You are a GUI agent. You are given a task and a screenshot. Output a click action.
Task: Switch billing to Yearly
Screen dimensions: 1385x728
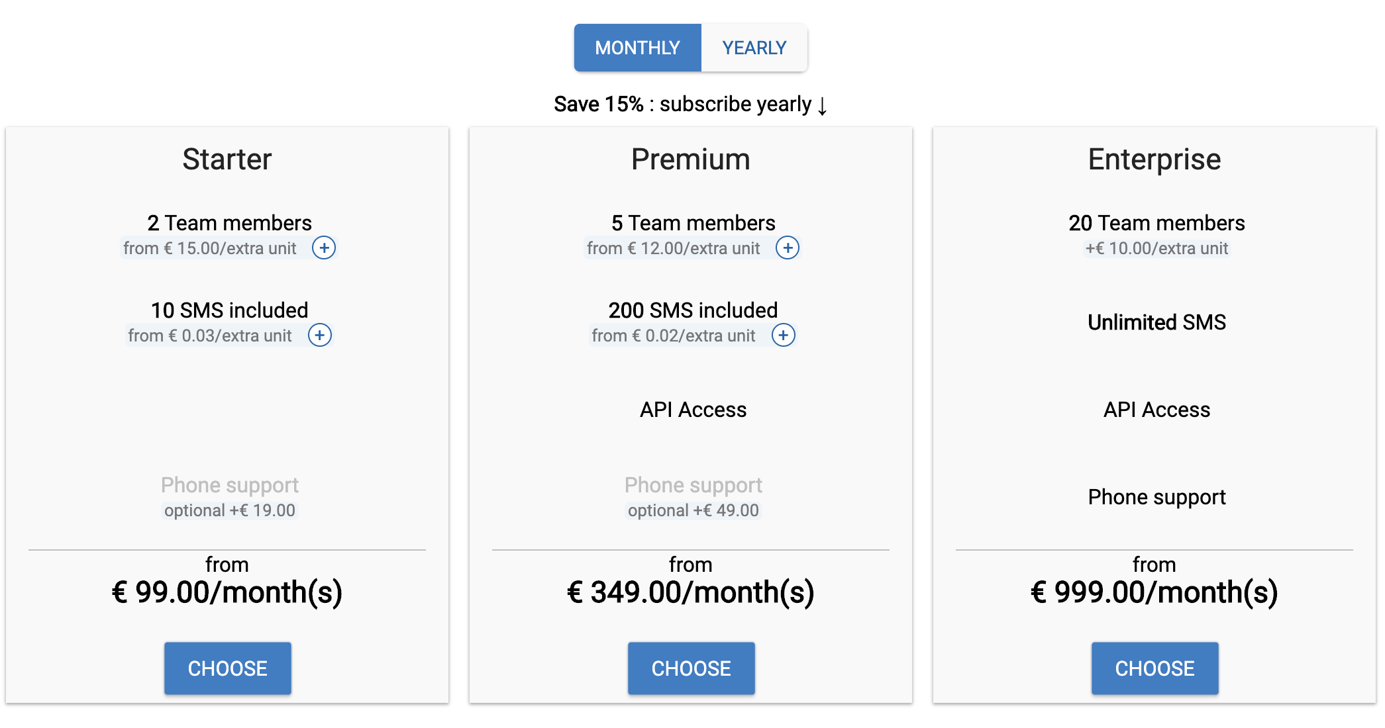click(x=754, y=48)
